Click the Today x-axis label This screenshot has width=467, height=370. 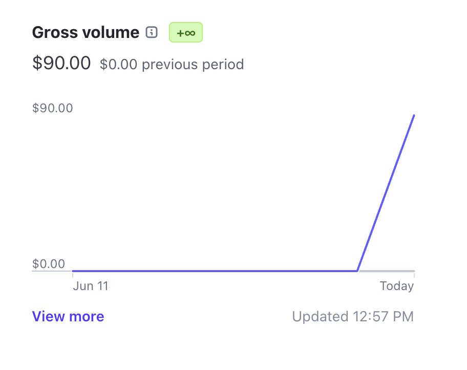[x=396, y=286]
